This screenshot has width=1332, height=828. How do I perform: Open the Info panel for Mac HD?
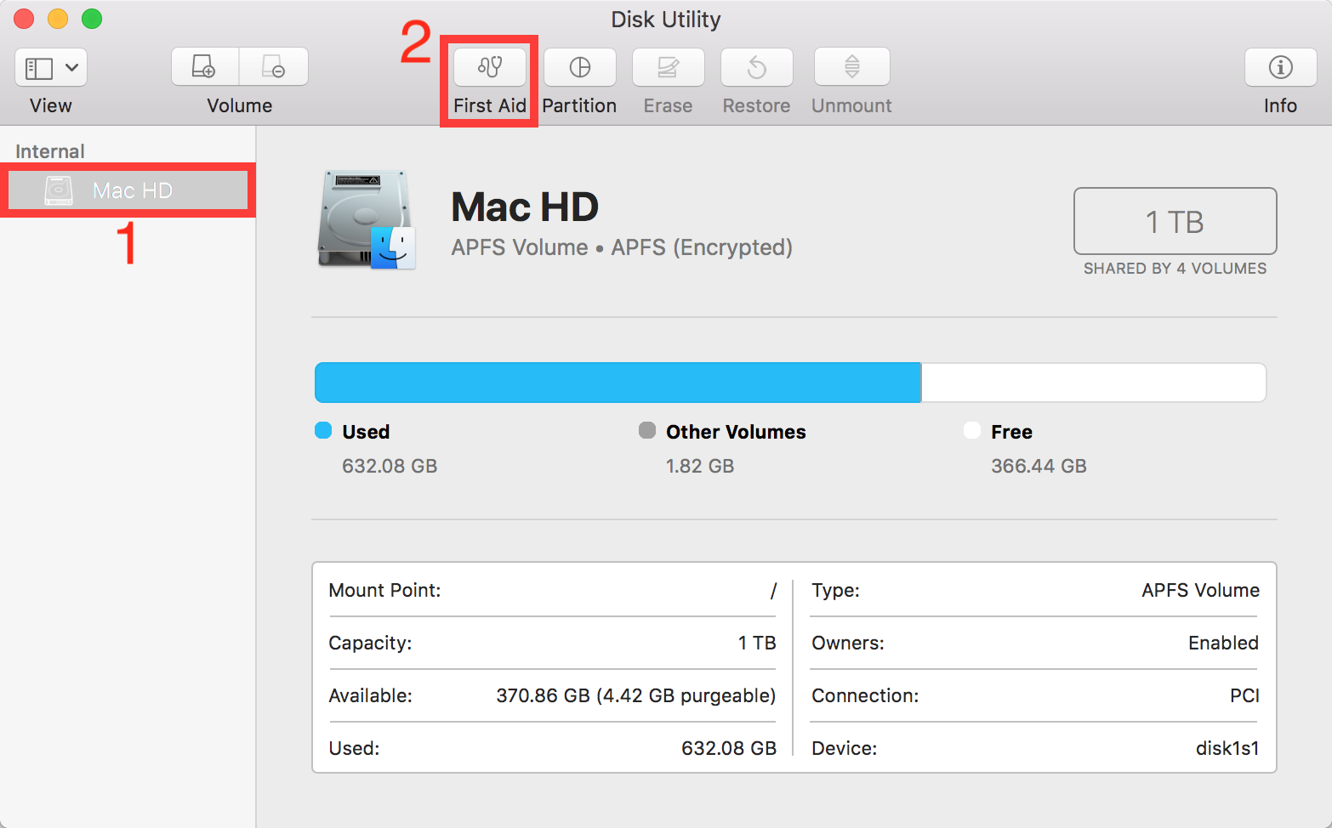point(1279,67)
